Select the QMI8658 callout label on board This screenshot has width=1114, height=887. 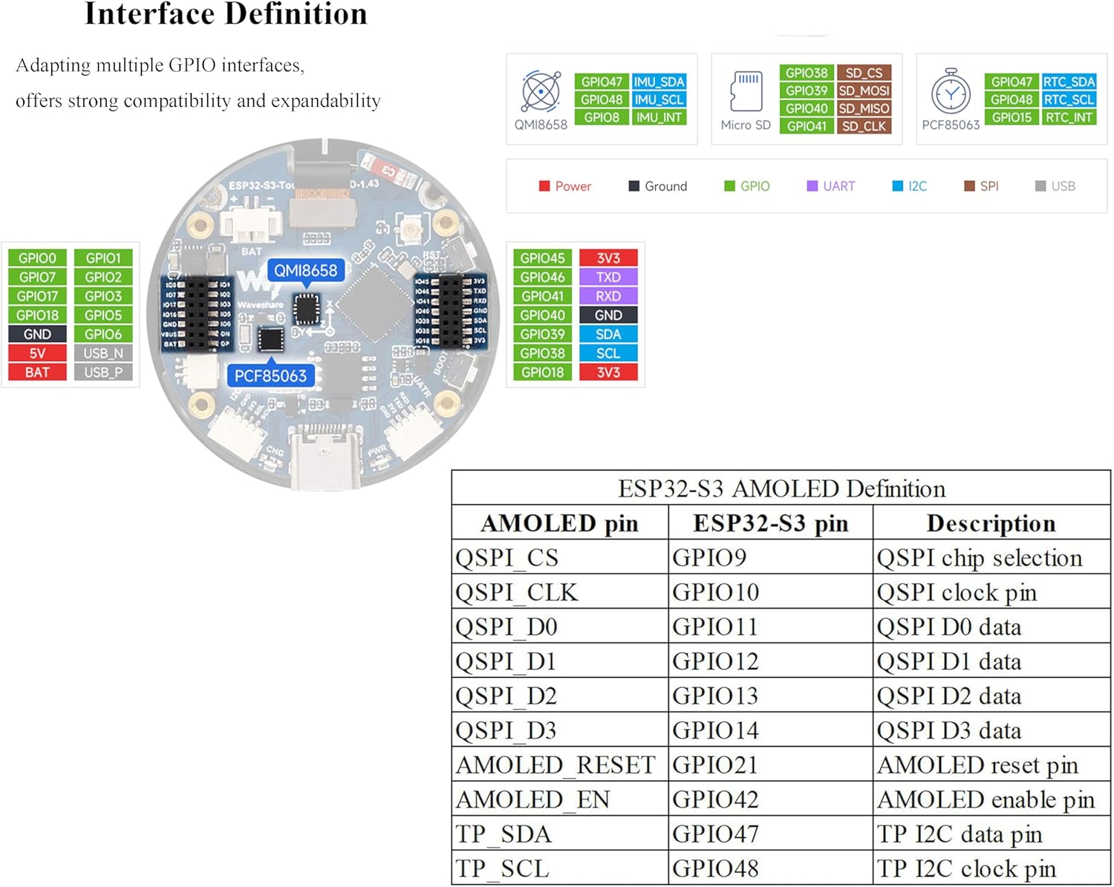click(x=305, y=270)
